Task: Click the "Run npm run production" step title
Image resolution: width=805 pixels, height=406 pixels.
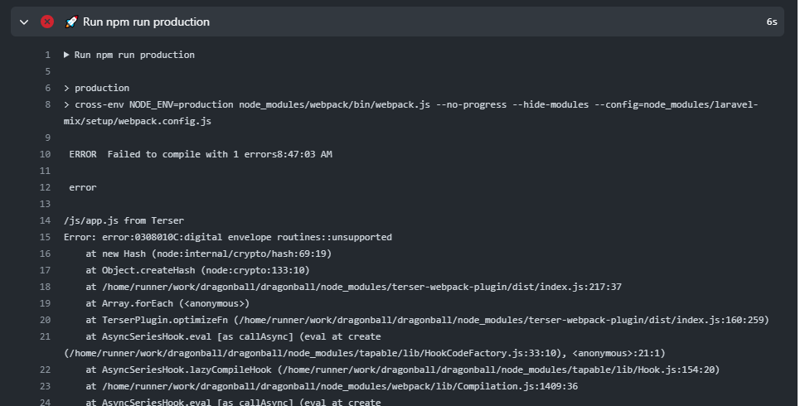Action: [x=146, y=22]
